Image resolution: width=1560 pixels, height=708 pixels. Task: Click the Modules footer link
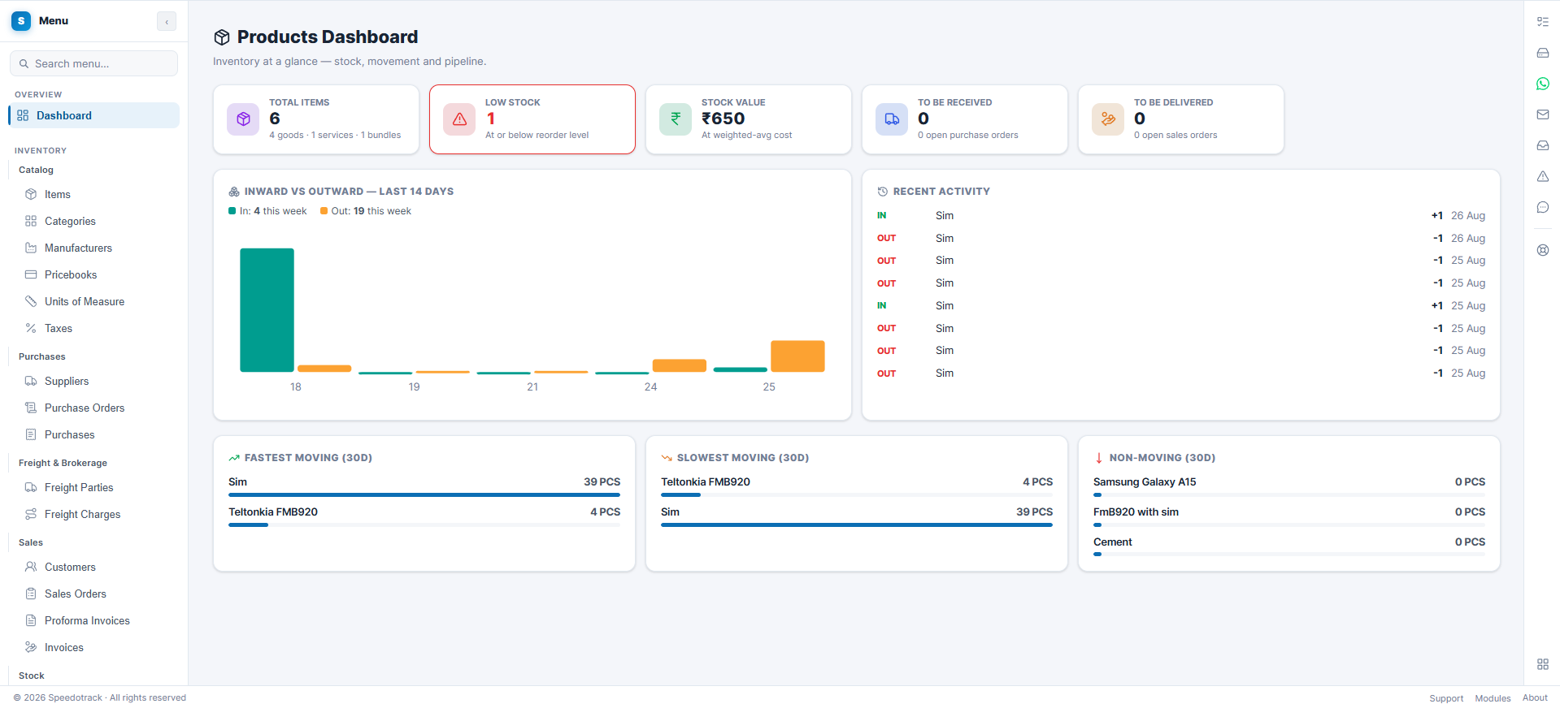(x=1493, y=698)
